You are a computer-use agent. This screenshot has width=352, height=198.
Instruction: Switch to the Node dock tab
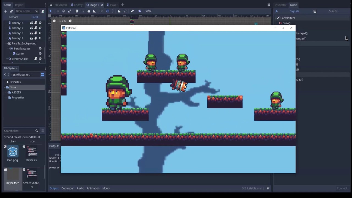click(x=293, y=5)
